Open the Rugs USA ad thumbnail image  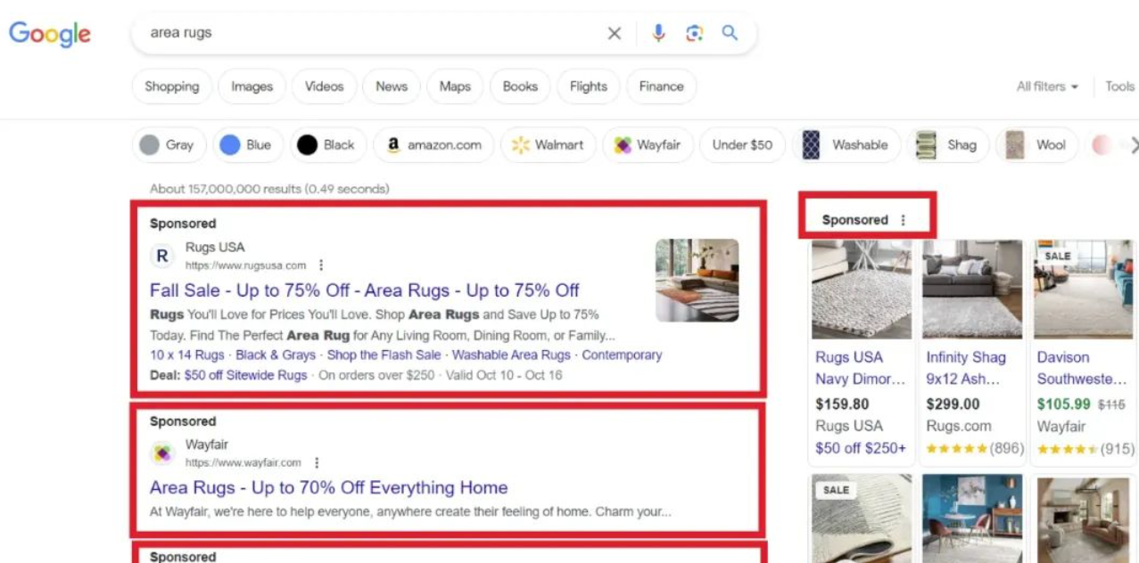point(697,280)
